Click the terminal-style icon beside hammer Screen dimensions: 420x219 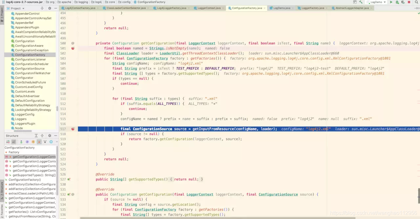355,2
